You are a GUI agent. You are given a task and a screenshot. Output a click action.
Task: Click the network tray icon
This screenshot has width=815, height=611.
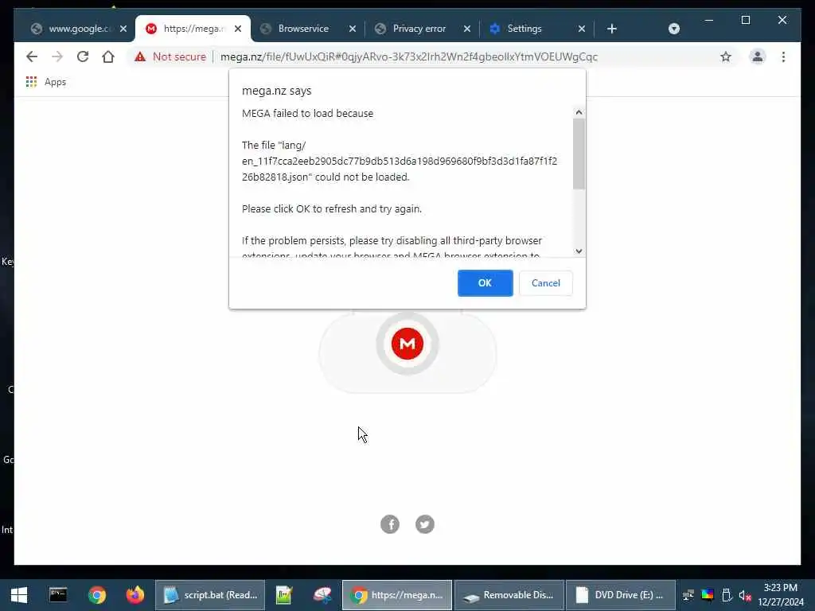(688, 595)
